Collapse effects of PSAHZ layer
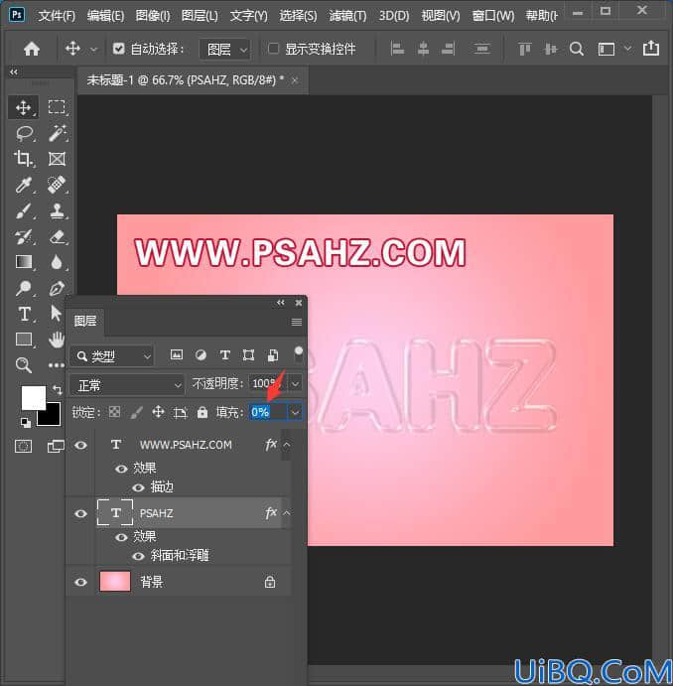The width and height of the screenshot is (673, 686). (x=287, y=513)
